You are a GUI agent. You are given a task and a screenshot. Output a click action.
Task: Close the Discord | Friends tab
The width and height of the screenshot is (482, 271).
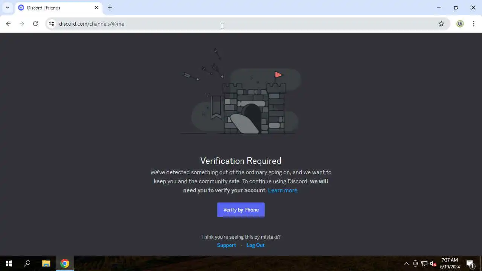(96, 8)
